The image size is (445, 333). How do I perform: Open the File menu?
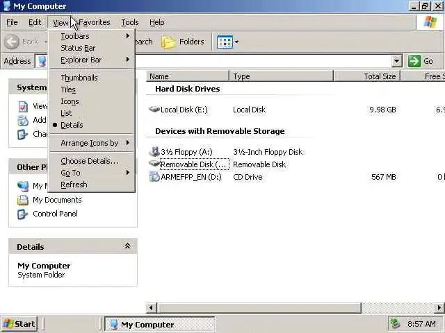[x=12, y=22]
